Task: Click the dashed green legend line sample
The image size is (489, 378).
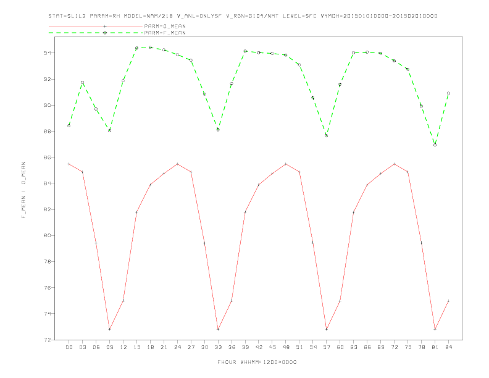Action: (x=96, y=33)
